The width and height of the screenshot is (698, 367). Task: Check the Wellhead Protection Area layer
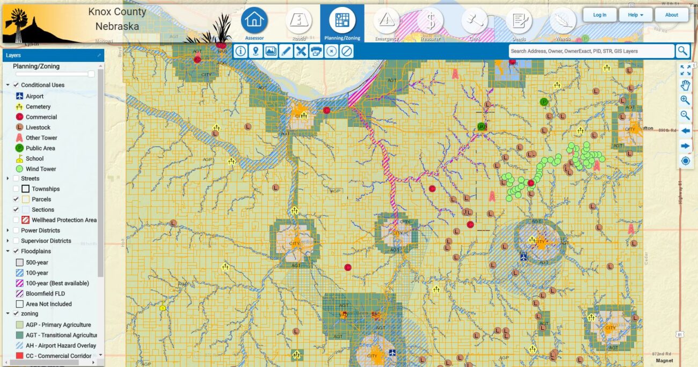16,220
